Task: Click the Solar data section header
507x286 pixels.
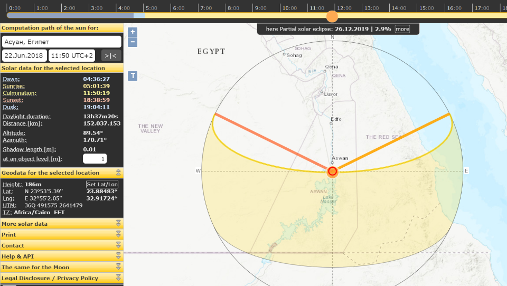Action: pyautogui.click(x=62, y=68)
